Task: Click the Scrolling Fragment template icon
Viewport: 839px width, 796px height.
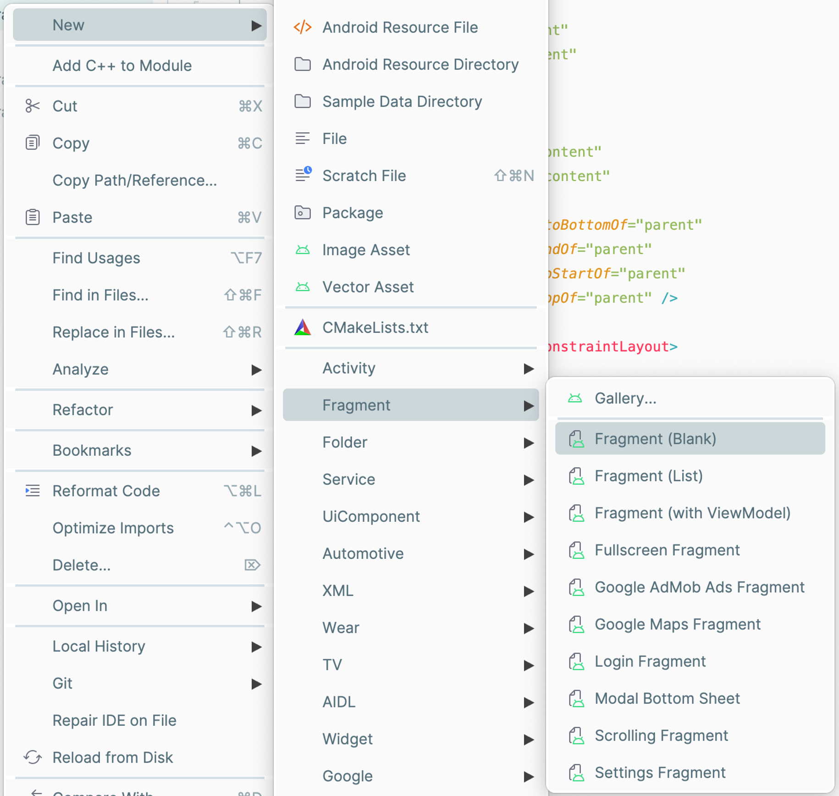Action: click(576, 736)
